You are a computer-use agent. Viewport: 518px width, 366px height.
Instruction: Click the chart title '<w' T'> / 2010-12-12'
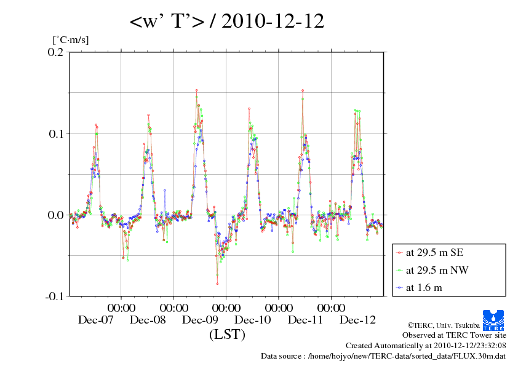[x=227, y=21]
